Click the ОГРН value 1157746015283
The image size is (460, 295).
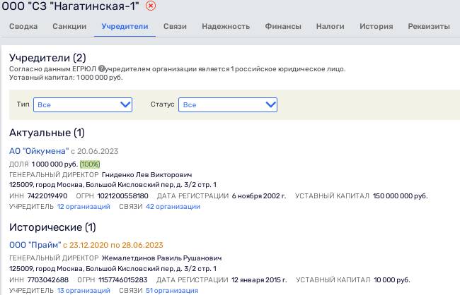pyautogui.click(x=123, y=279)
